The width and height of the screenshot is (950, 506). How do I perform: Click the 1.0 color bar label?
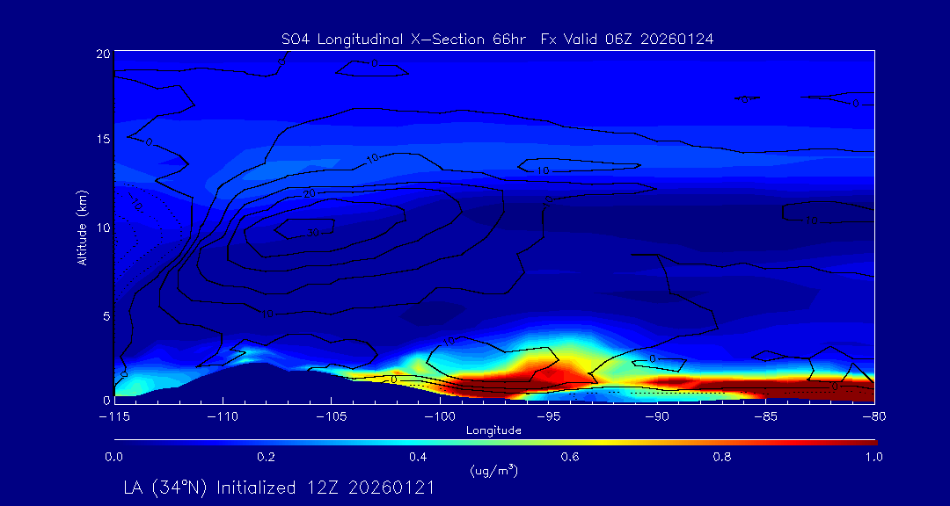(874, 457)
